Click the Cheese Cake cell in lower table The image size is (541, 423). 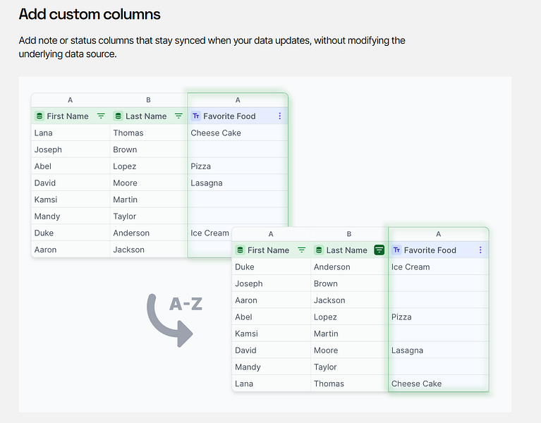click(x=438, y=384)
